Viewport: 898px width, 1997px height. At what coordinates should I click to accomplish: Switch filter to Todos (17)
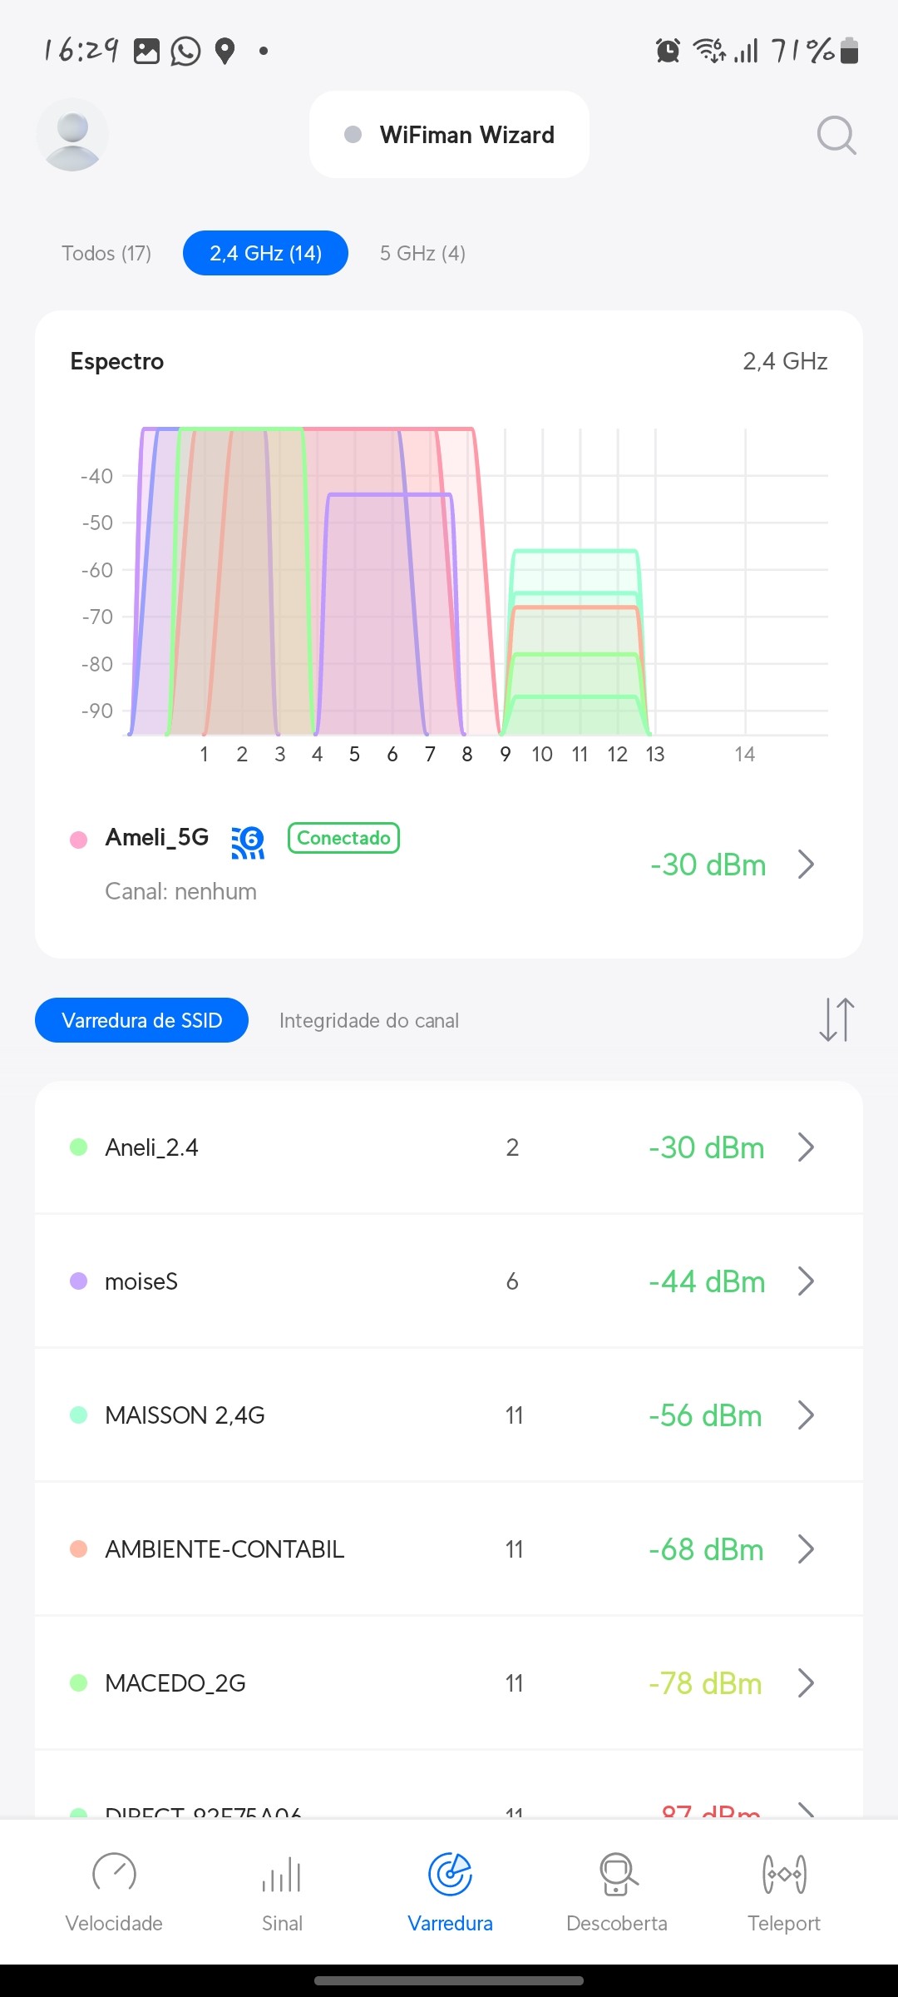[106, 253]
